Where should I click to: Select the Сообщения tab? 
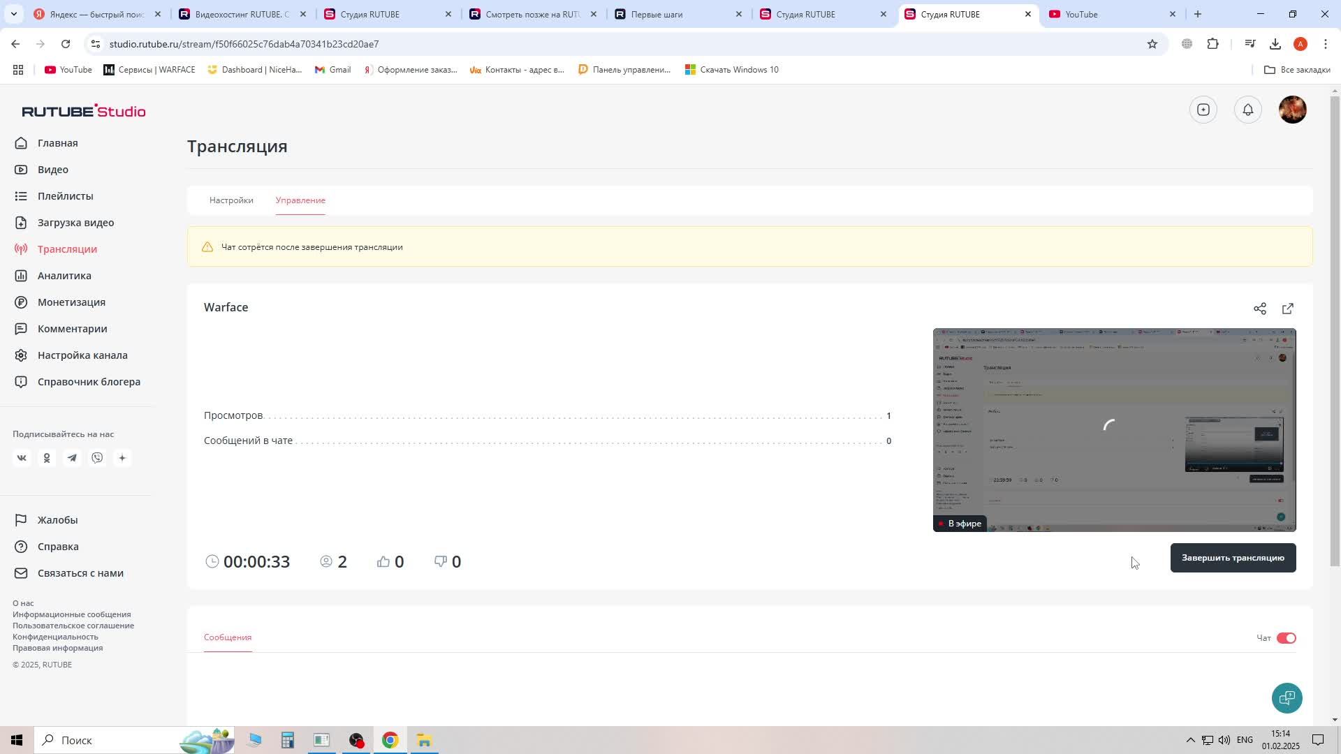click(x=228, y=637)
